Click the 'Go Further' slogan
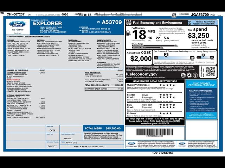The image size is (225, 168). [18, 30]
